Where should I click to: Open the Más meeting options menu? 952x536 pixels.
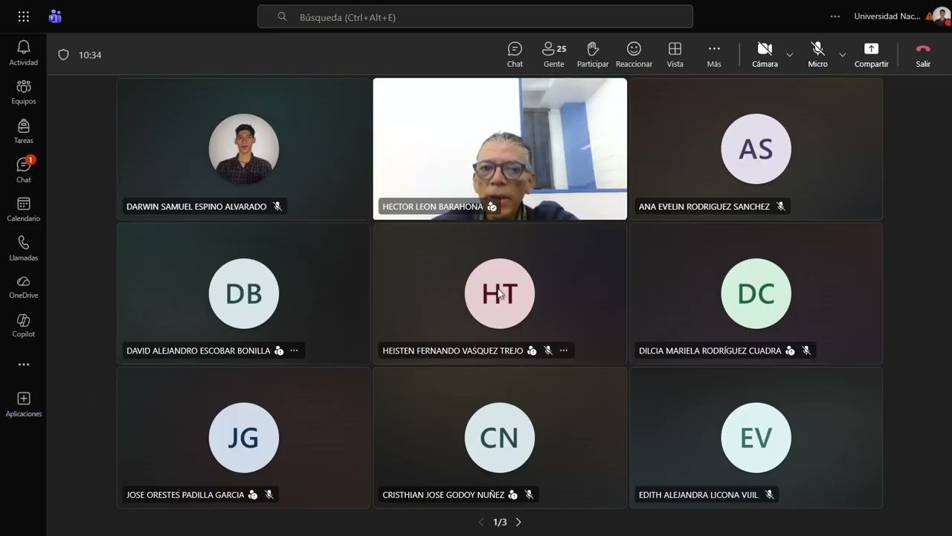pyautogui.click(x=714, y=54)
